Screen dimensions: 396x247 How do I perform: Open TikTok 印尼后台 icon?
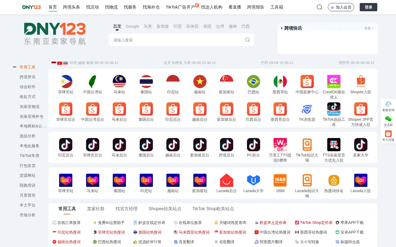point(66,145)
